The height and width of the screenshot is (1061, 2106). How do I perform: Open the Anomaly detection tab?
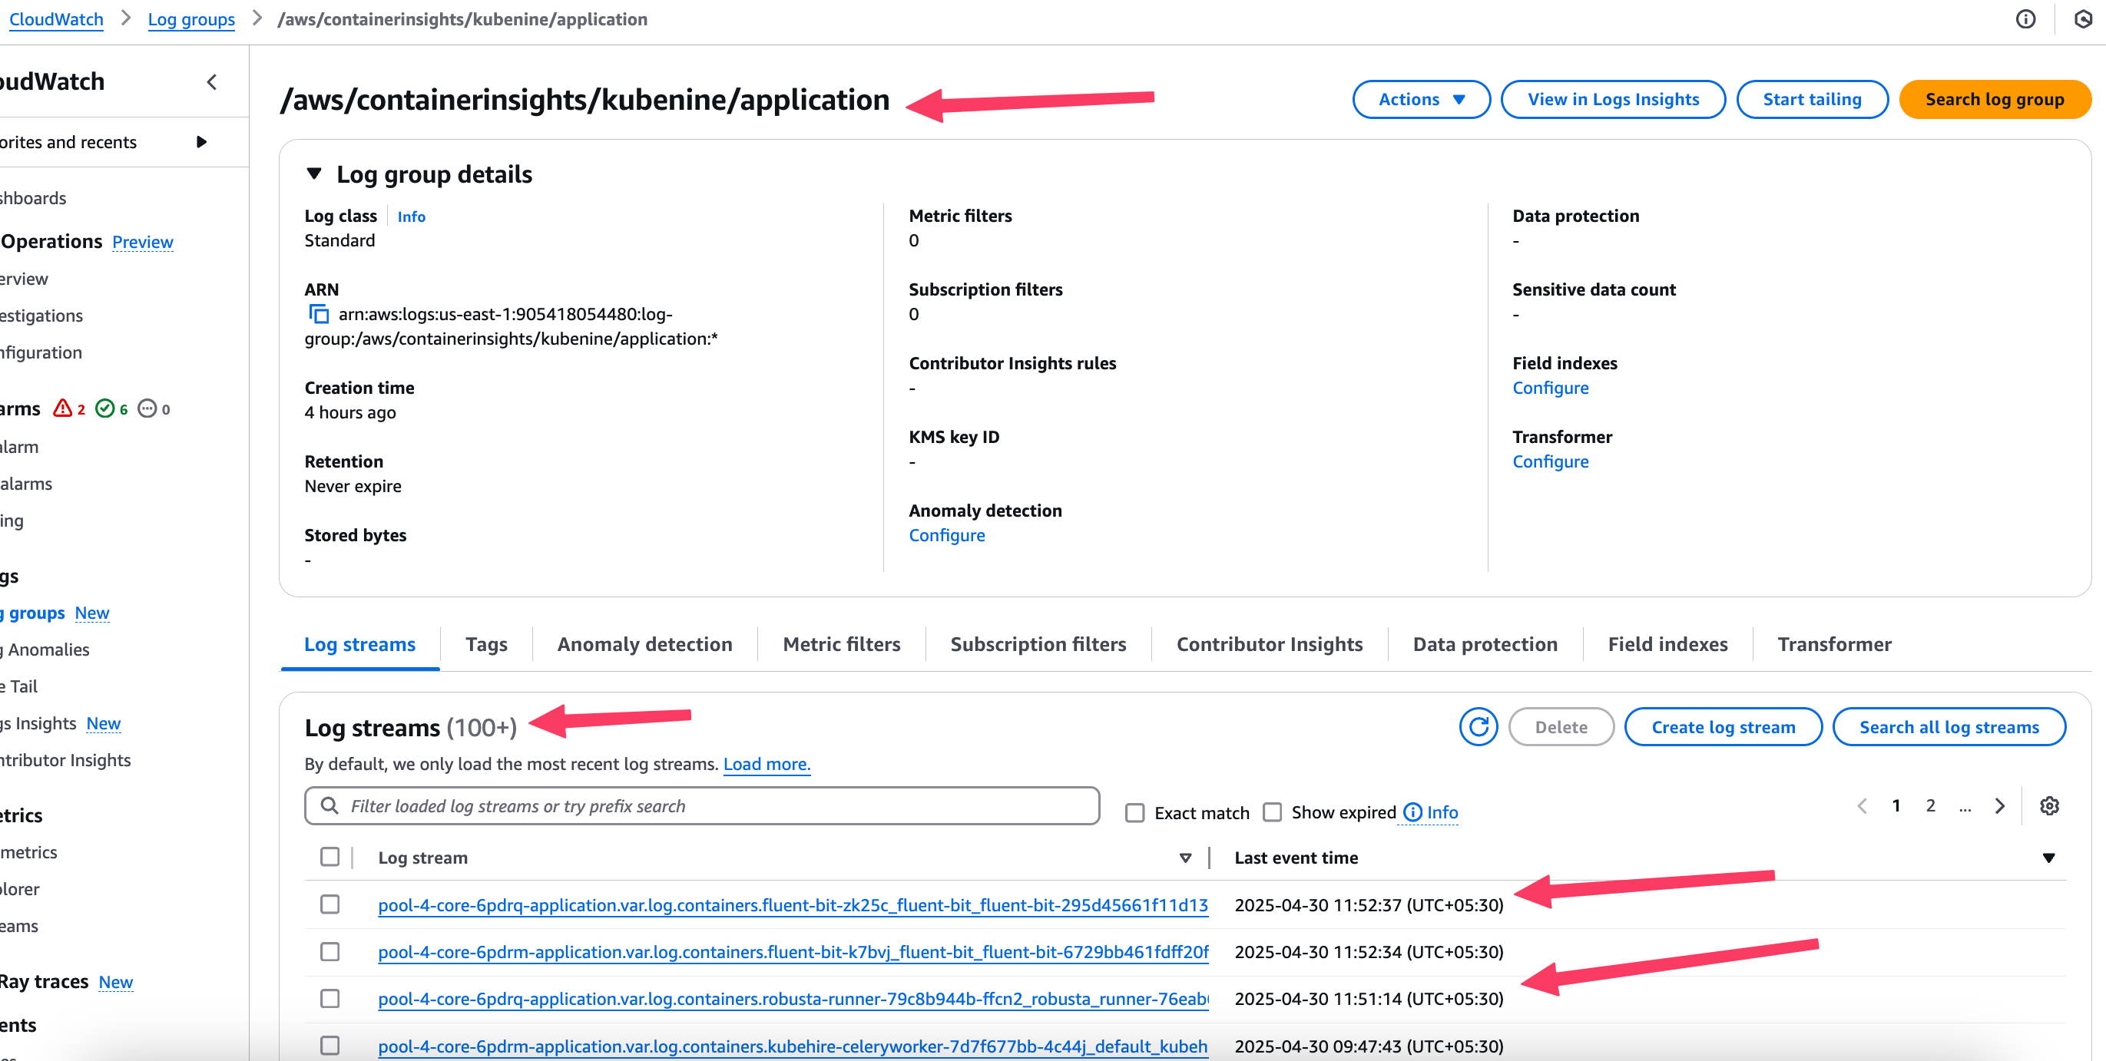tap(644, 644)
